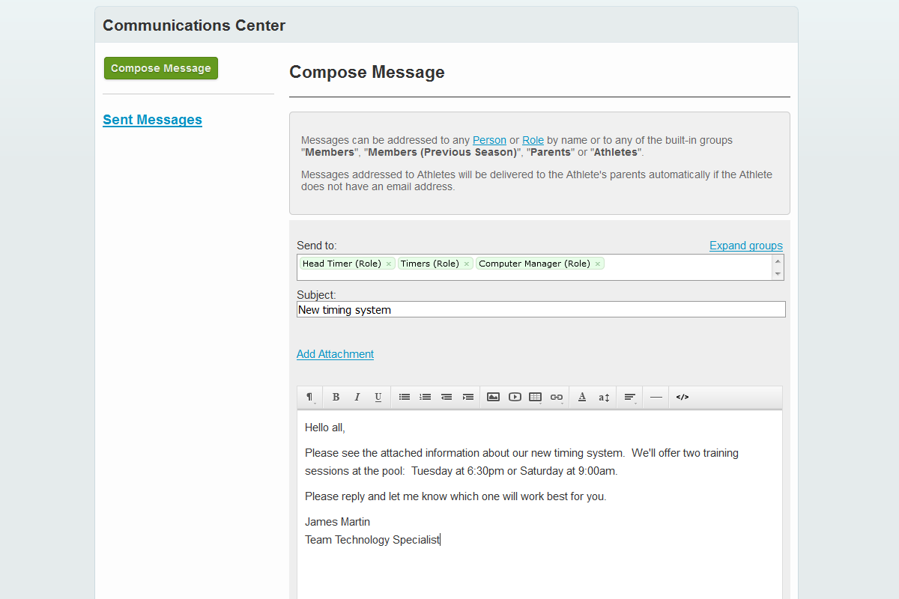This screenshot has width=899, height=599.
Task: Click the underline formatting icon
Action: click(x=378, y=397)
